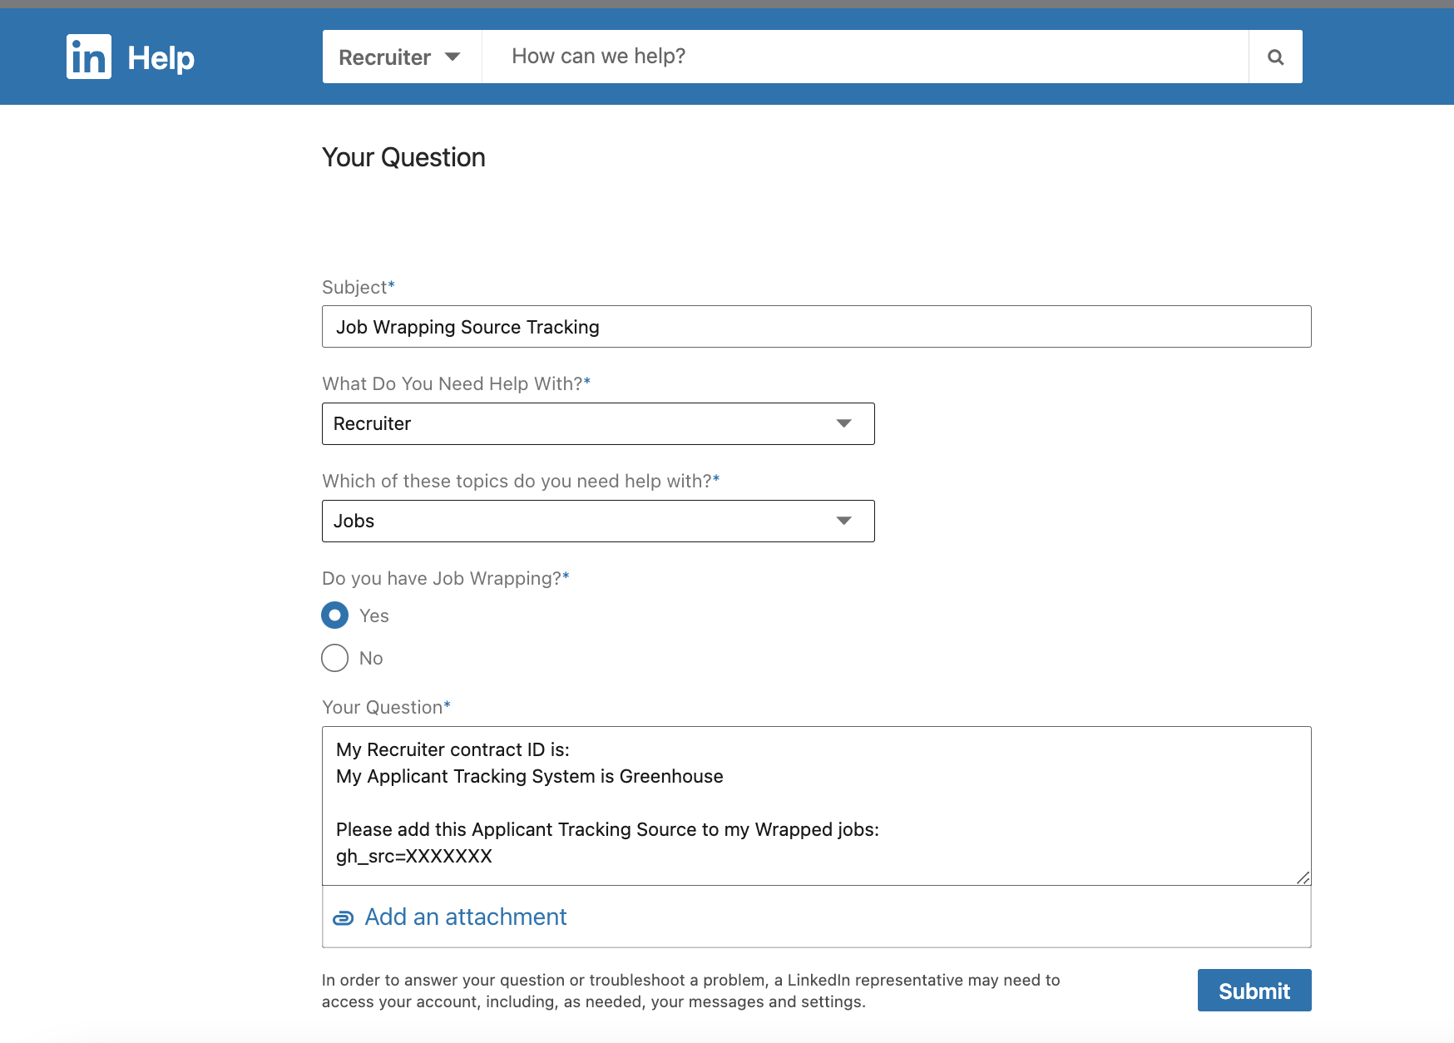Click the paperclip attachment icon
1454x1043 pixels.
343,918
